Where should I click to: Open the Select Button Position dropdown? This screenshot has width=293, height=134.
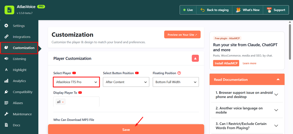pyautogui.click(x=126, y=82)
